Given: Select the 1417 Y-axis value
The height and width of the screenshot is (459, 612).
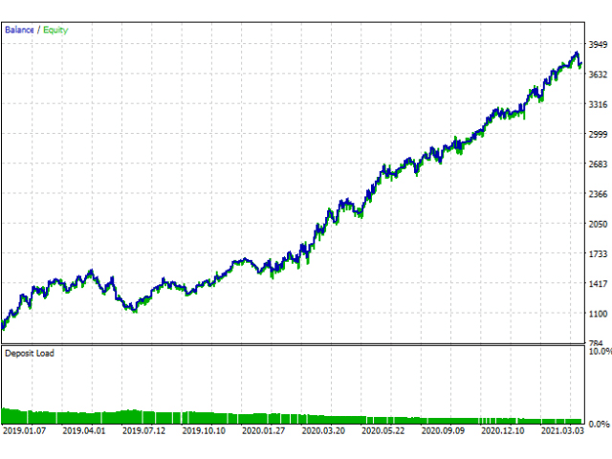Looking at the screenshot, I should click(599, 284).
